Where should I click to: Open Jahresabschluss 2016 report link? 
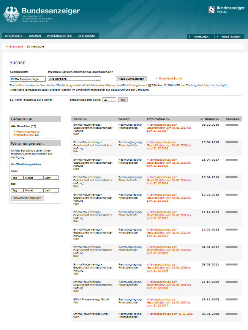(169, 145)
